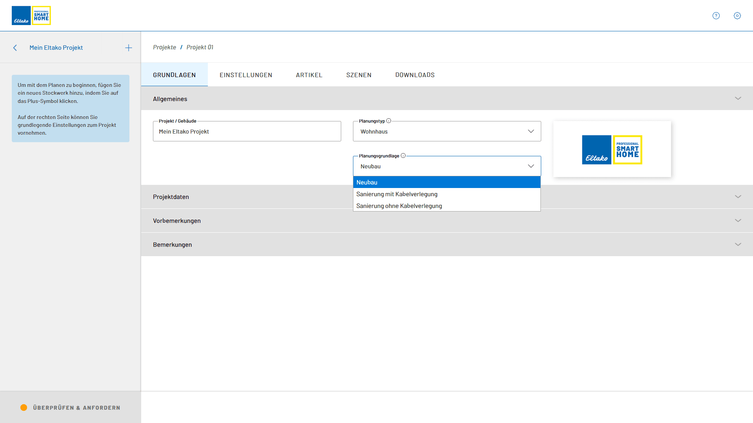Switch to the Einstellungen tab
753x423 pixels.
pos(246,75)
